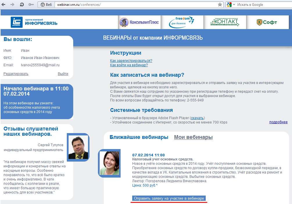This screenshot has height=204, width=292.
Task: Open the КонсультантПлюс partner banner
Action: pyautogui.click(x=139, y=22)
